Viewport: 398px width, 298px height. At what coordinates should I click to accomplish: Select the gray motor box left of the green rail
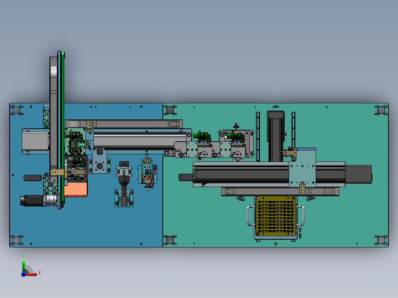click(x=35, y=141)
